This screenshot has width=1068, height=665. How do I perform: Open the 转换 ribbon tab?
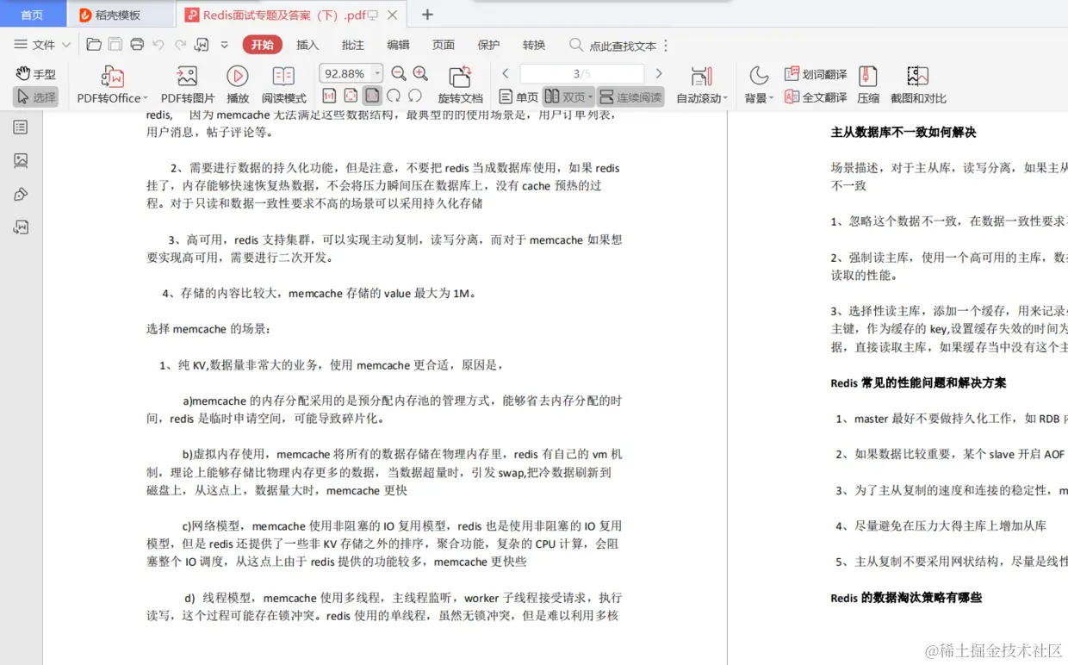click(x=534, y=45)
